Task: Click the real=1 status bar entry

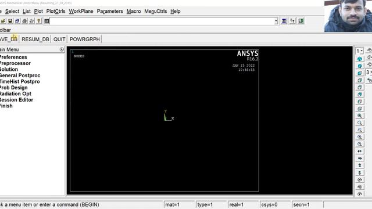Action: (x=243, y=204)
